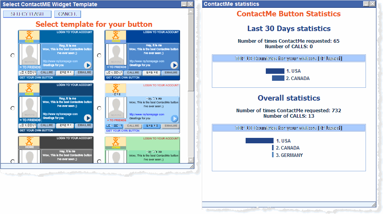Click the play arrow in the top-left template
This screenshot has height=214, width=383.
(x=88, y=65)
